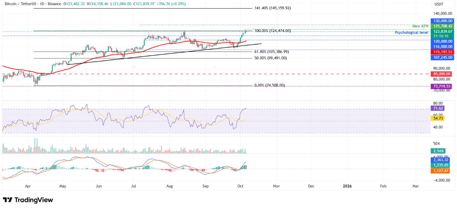457x208 pixels.
Task: Click the Psychological level label
Action: click(x=411, y=32)
